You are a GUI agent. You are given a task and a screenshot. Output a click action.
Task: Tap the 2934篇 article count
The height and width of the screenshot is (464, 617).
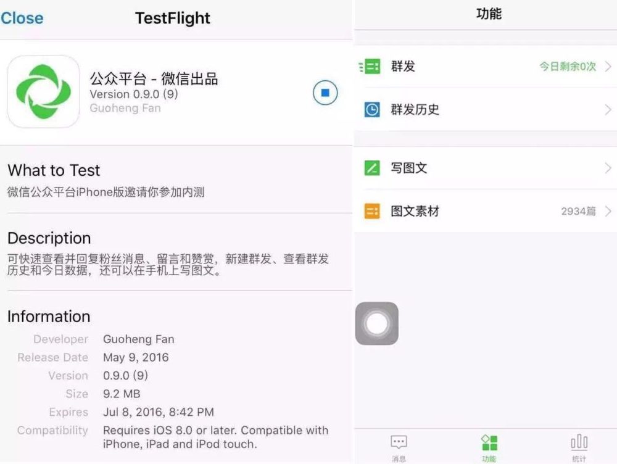click(x=578, y=212)
